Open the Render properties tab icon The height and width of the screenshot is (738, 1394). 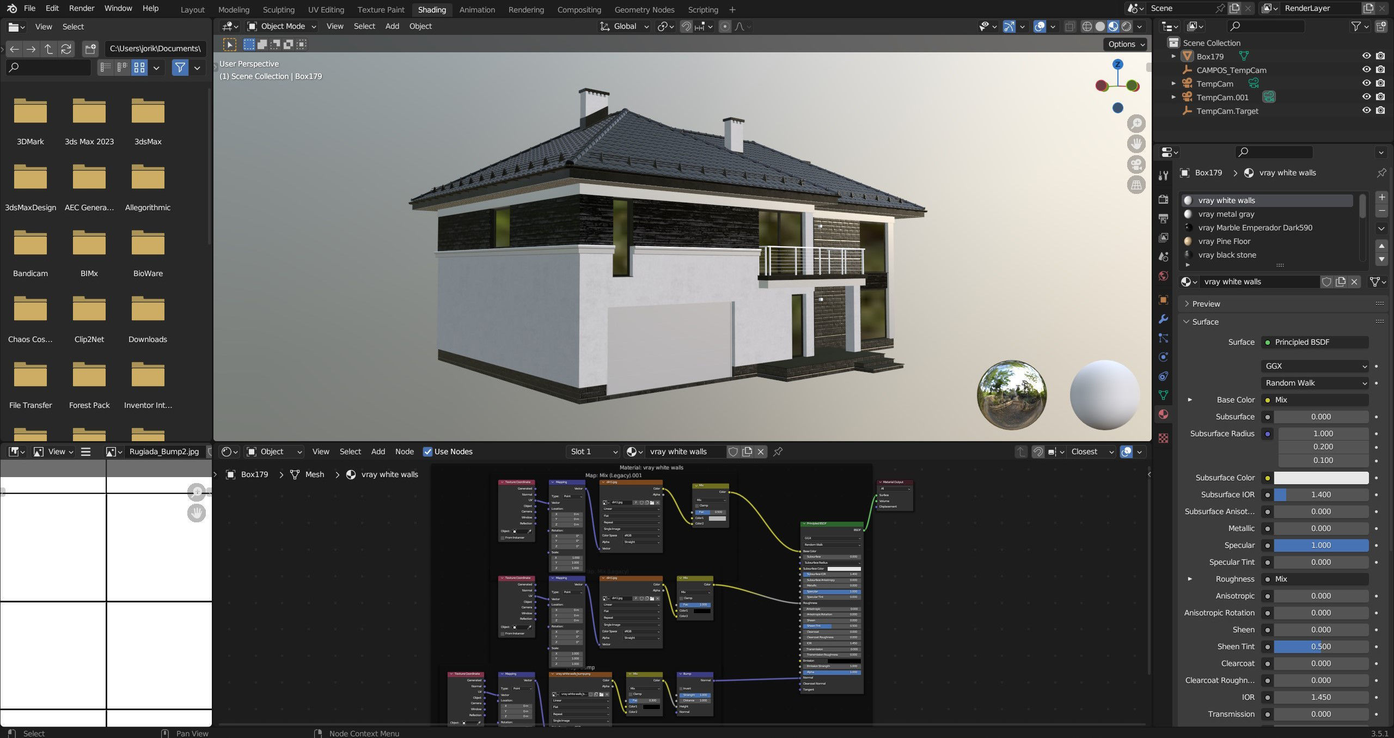pos(1164,199)
